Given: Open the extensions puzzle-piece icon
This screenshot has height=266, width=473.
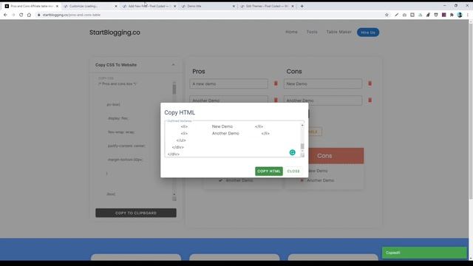Looking at the screenshot, I should [452, 15].
